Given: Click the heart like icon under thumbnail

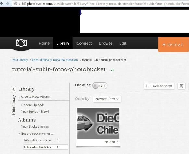Looking at the screenshot, I should 107,142.
